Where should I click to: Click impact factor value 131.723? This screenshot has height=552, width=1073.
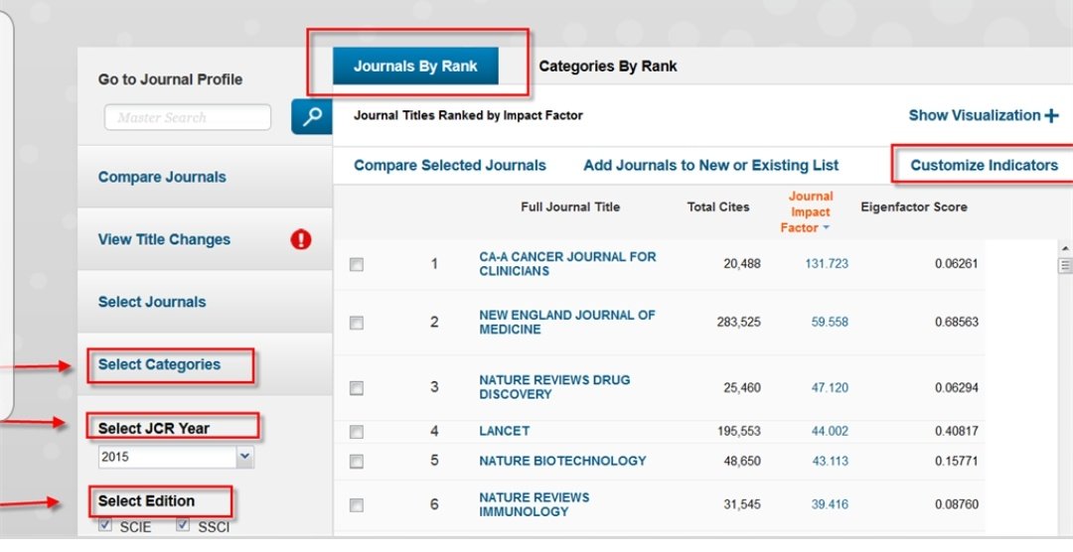[x=827, y=264]
